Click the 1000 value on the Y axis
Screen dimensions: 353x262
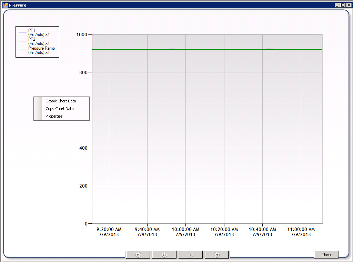(x=82, y=34)
